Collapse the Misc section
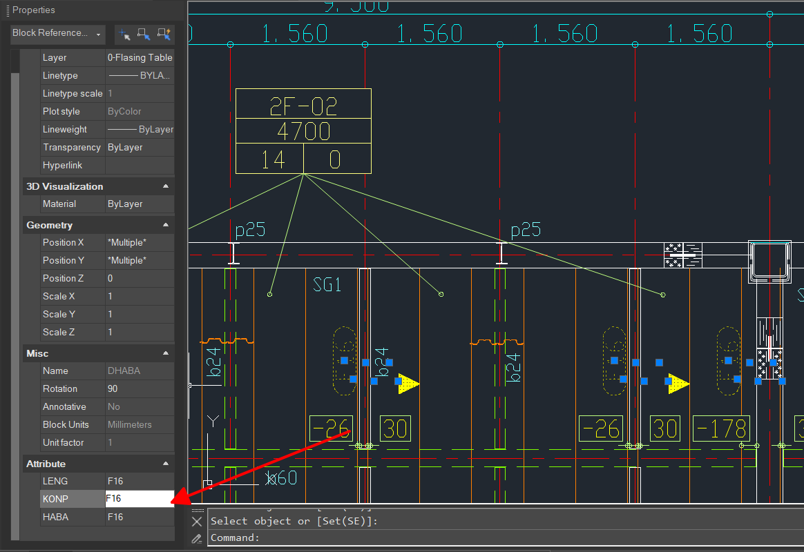 166,353
